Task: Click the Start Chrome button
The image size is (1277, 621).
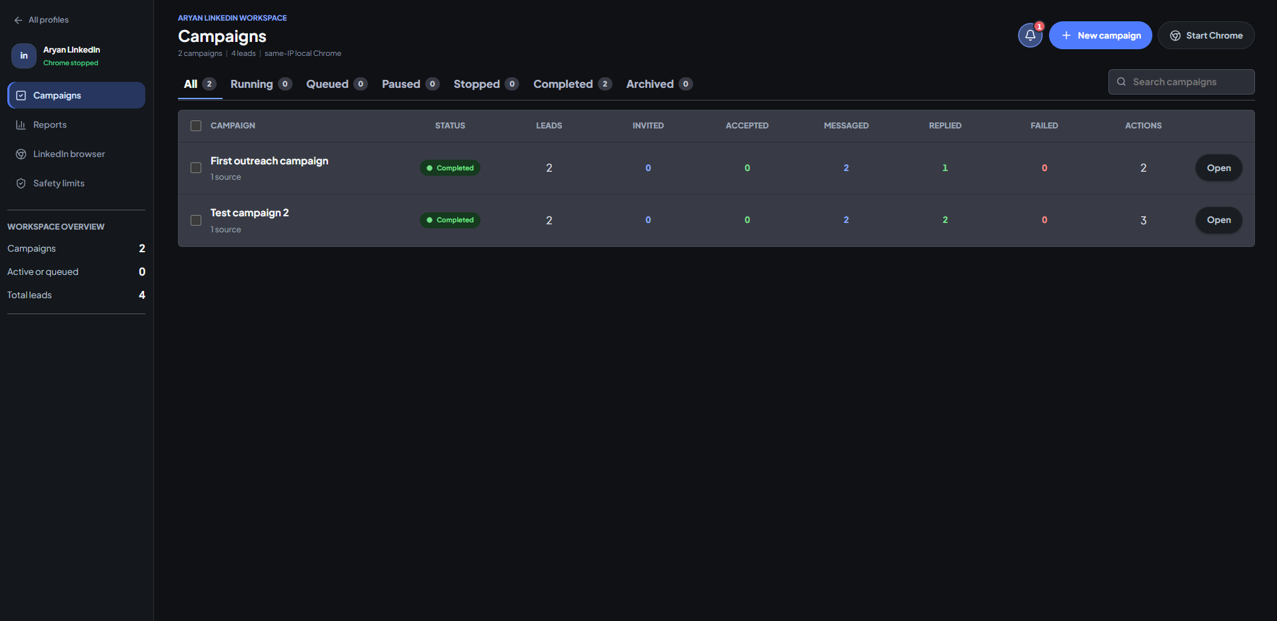Action: pyautogui.click(x=1206, y=35)
